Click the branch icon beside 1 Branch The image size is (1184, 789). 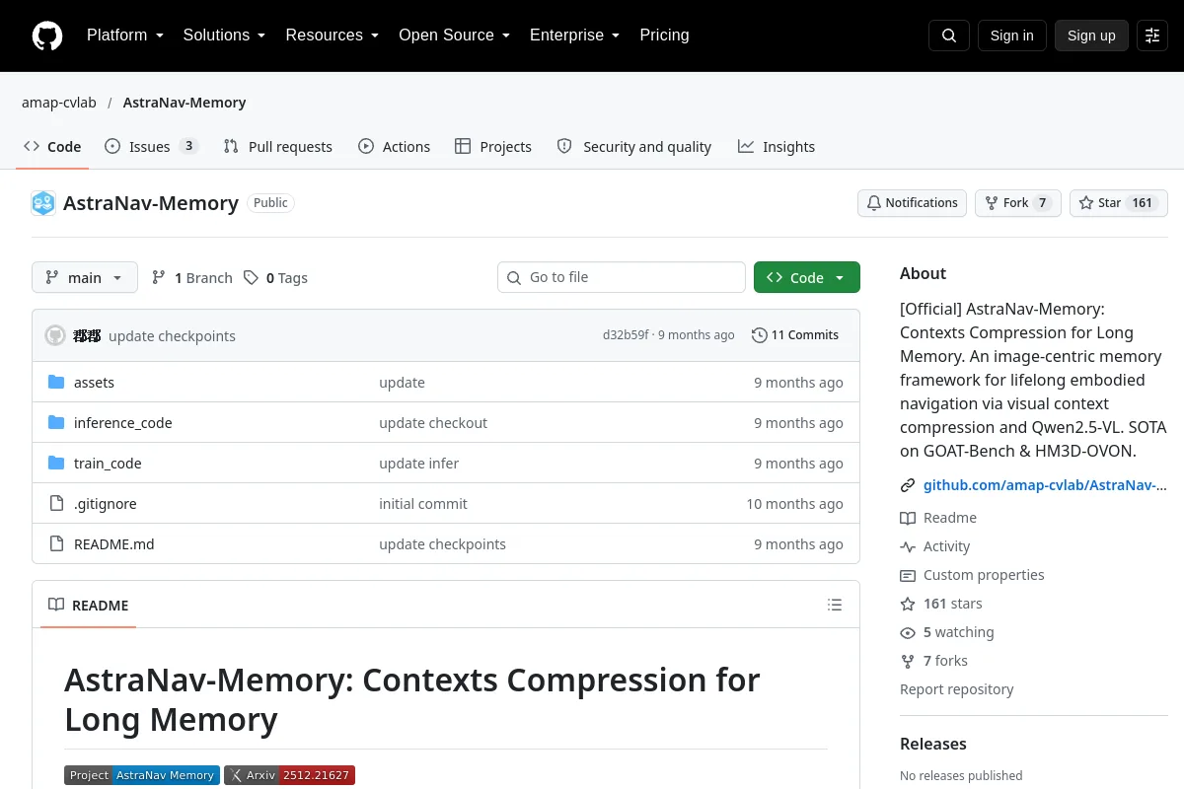[159, 278]
